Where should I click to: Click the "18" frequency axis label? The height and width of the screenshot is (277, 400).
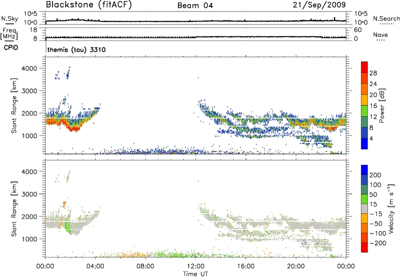click(33, 30)
